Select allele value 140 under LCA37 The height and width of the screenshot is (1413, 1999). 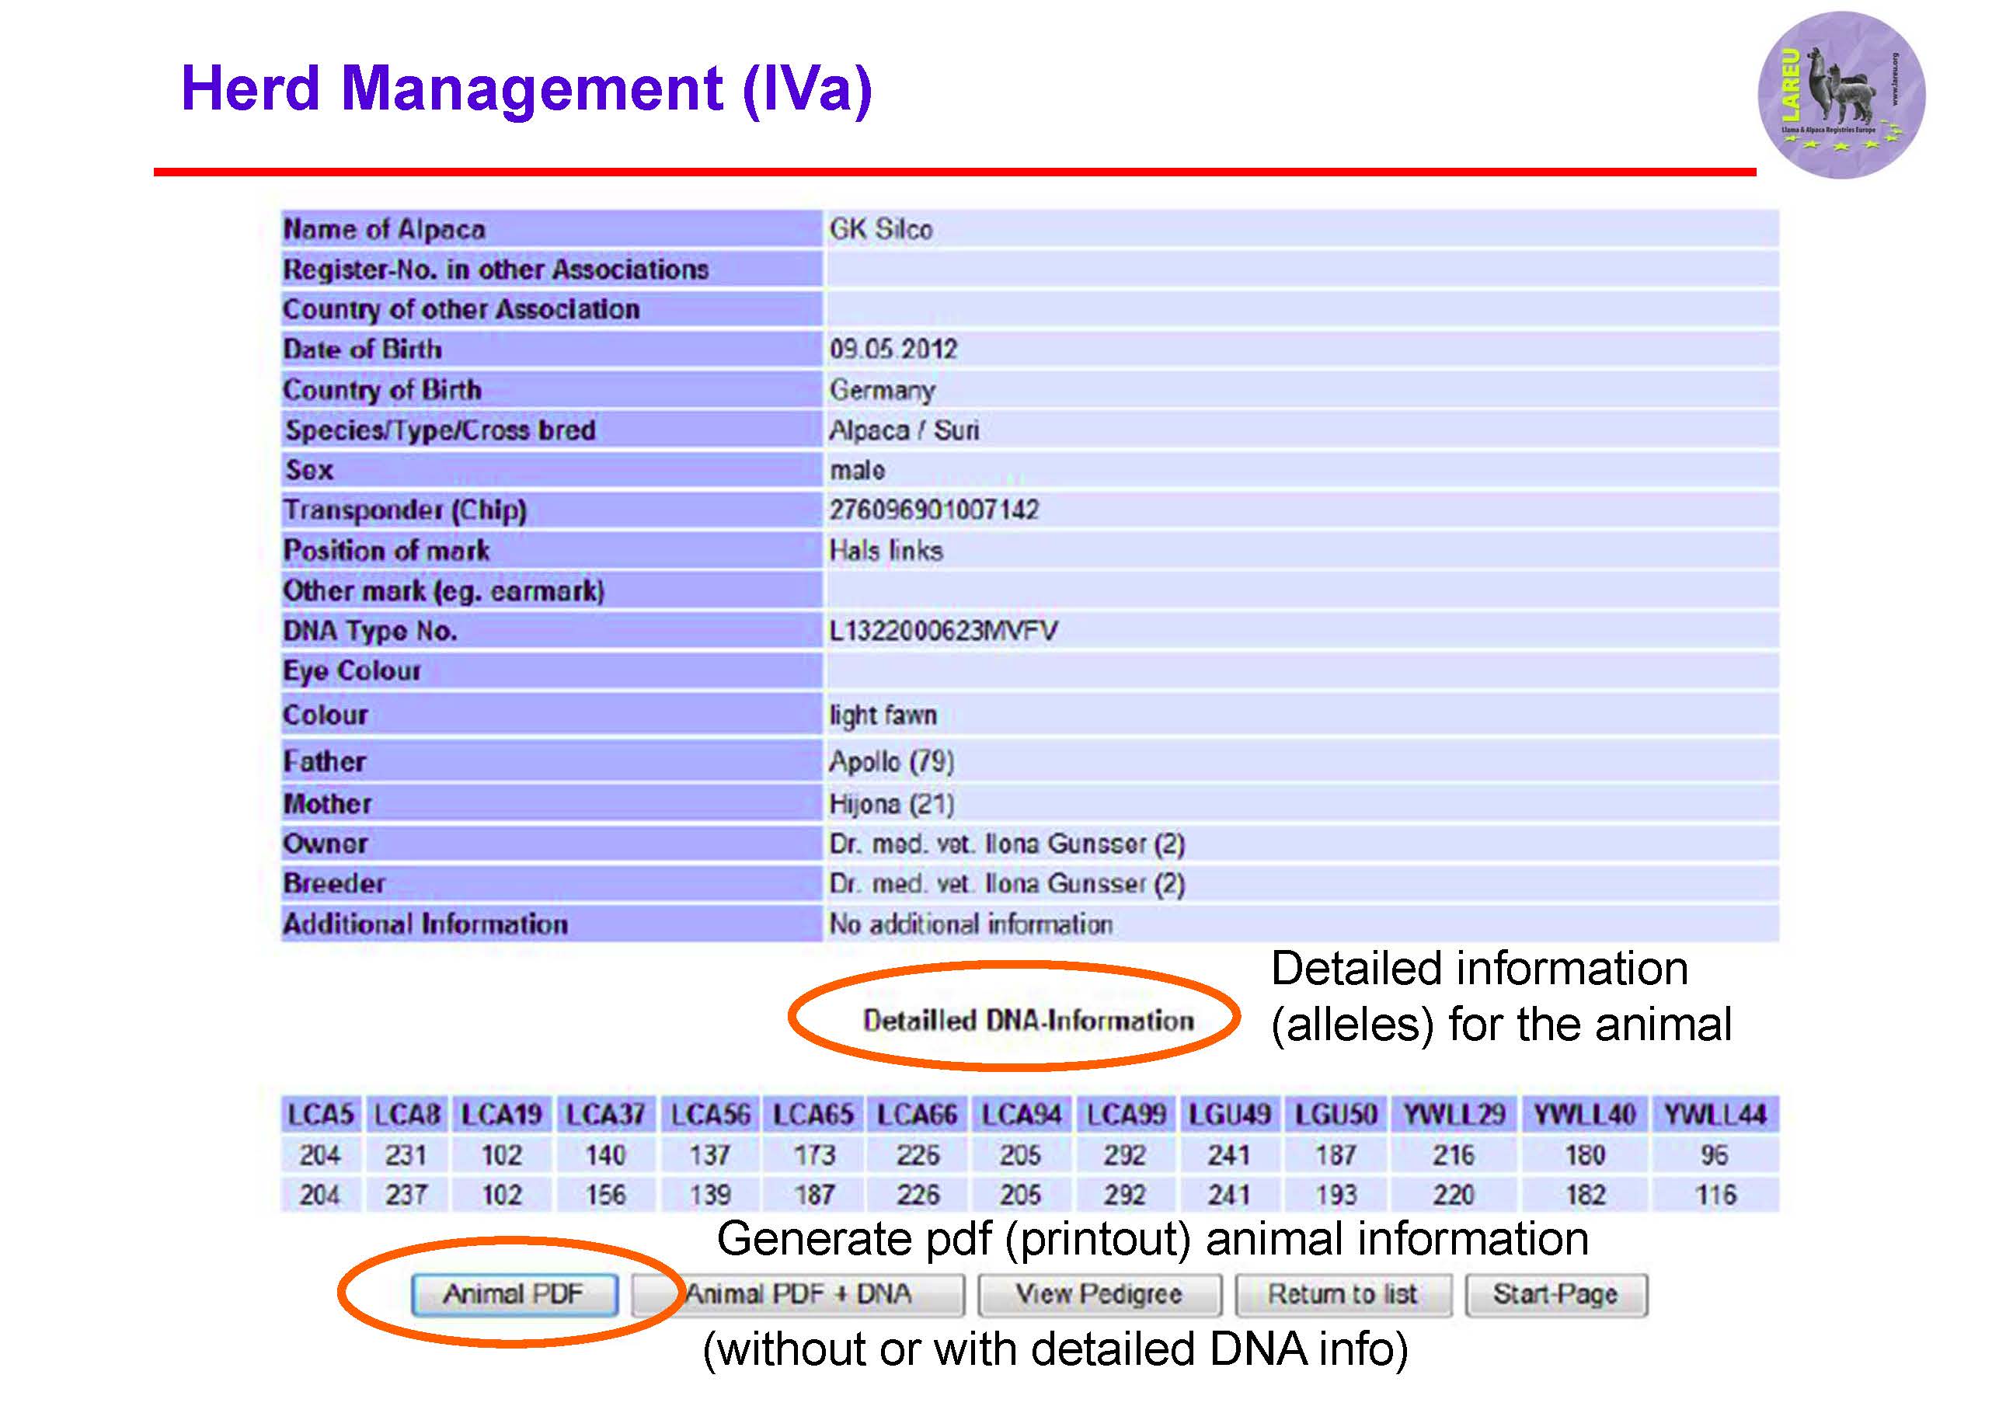click(x=605, y=1155)
